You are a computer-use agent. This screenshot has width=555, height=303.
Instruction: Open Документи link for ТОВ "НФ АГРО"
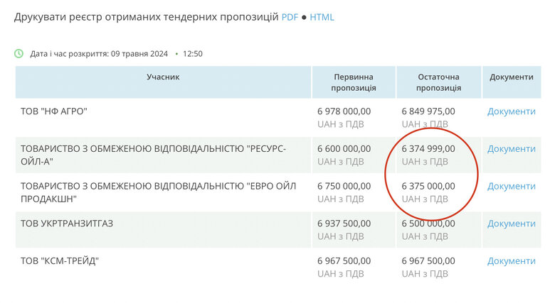pyautogui.click(x=511, y=111)
